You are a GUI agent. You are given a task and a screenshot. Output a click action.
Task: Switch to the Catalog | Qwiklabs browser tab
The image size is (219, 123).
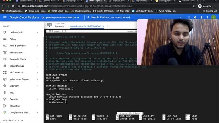165,1
